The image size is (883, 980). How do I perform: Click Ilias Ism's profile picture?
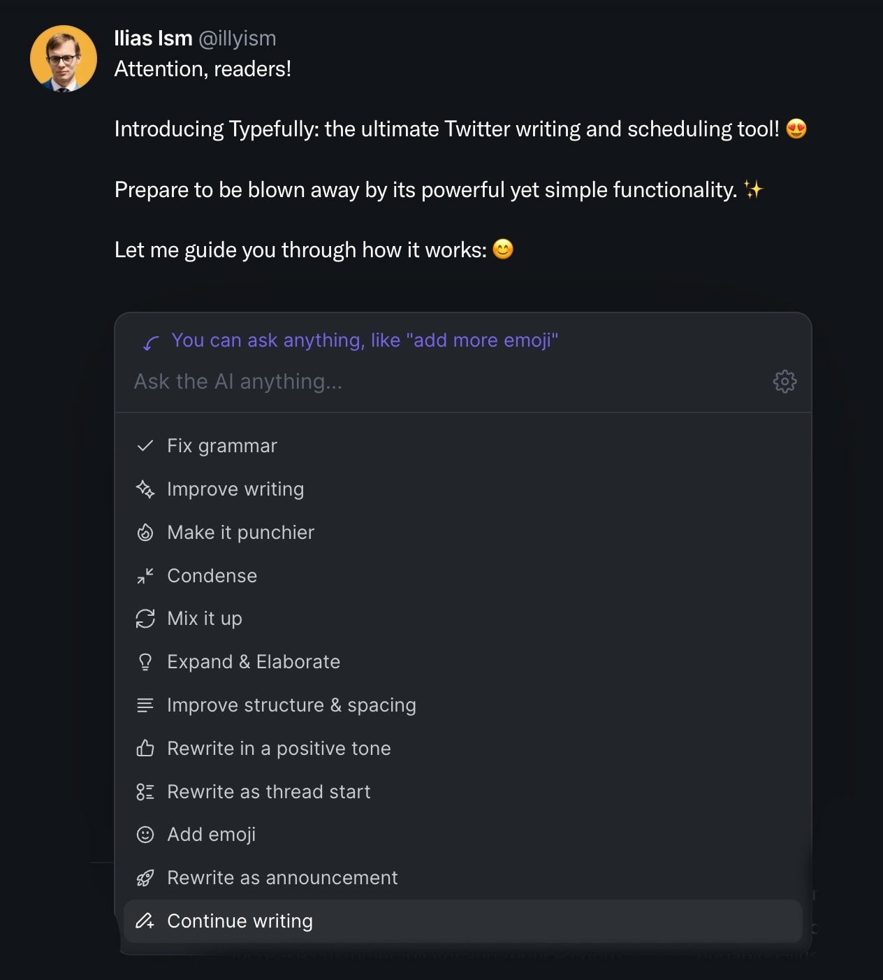tap(63, 58)
